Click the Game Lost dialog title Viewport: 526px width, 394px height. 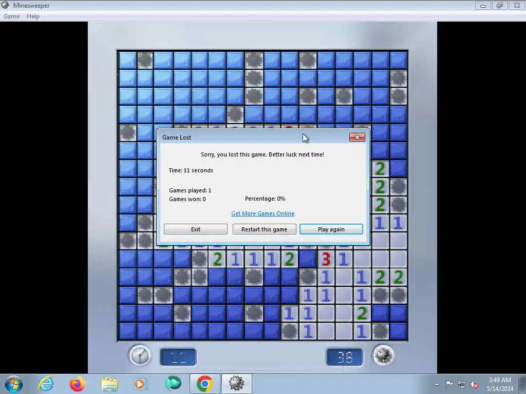pos(177,137)
